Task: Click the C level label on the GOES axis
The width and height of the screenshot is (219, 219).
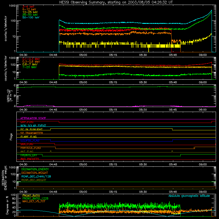Action: tap(15, 85)
